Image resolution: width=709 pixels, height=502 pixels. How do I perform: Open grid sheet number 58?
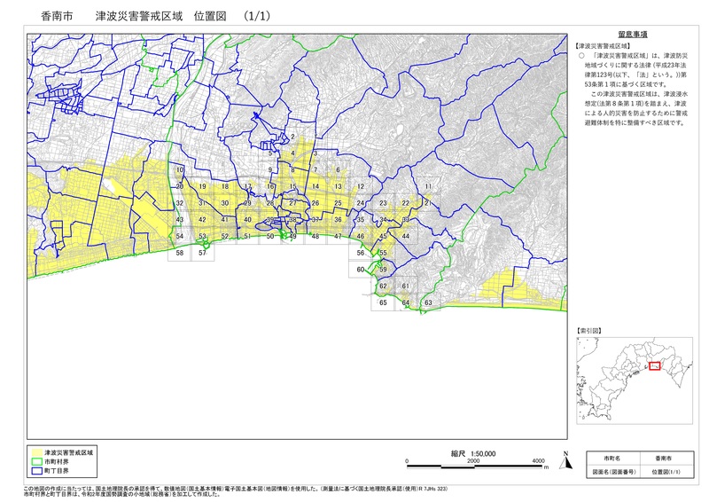click(180, 254)
